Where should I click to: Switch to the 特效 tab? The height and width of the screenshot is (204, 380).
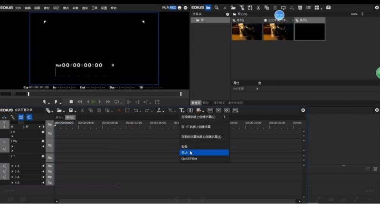tap(206, 103)
